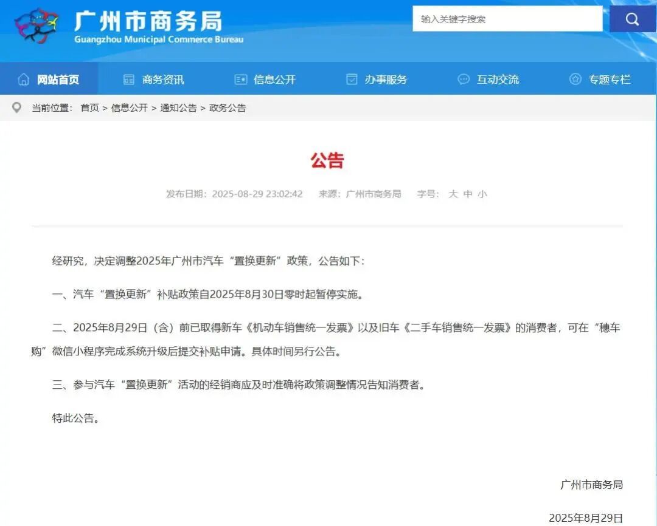Click the checkmark icon beside 办事服务

tap(352, 79)
